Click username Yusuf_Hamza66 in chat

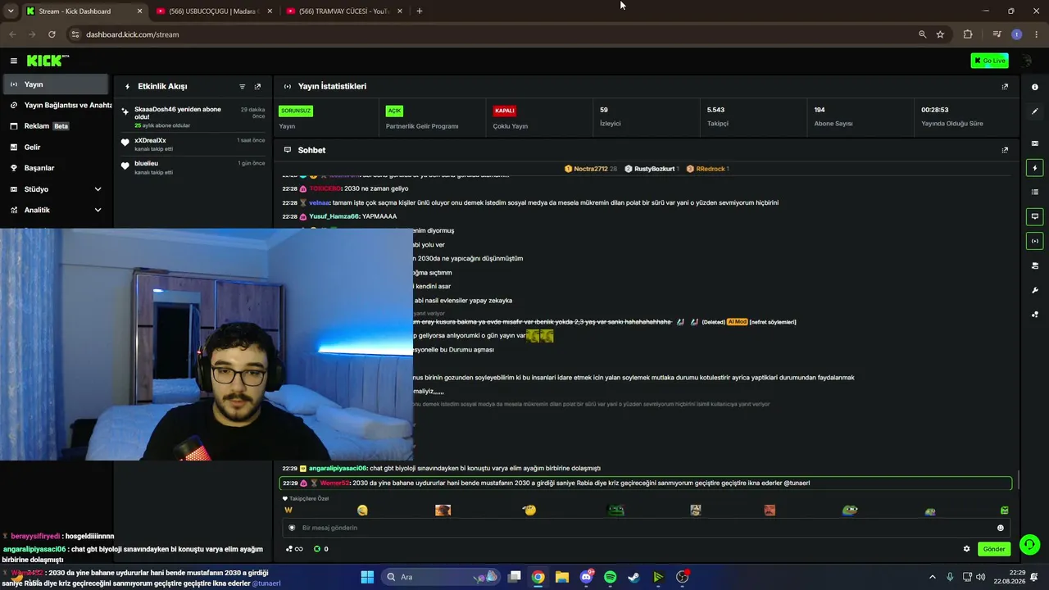[x=334, y=216]
